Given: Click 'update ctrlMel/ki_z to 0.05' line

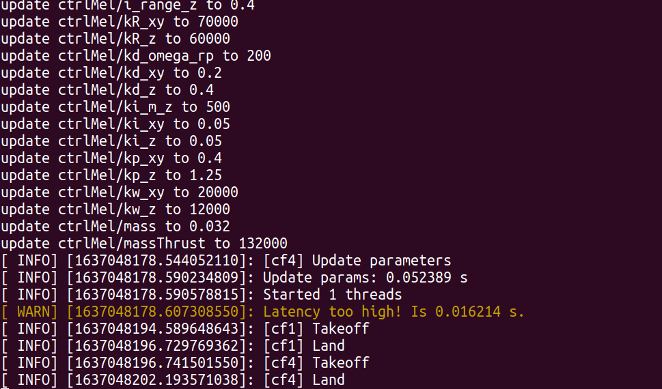Looking at the screenshot, I should [x=111, y=141].
